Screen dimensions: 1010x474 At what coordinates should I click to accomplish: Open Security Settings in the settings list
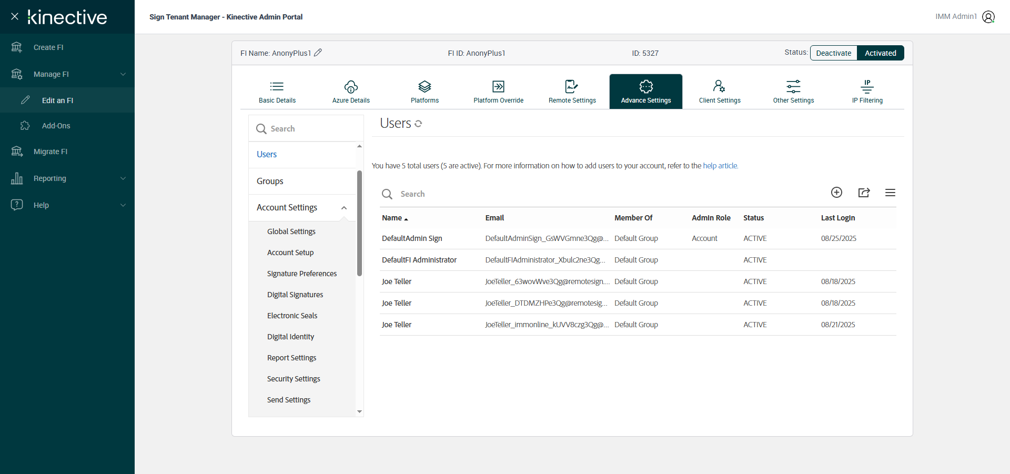[x=294, y=379]
